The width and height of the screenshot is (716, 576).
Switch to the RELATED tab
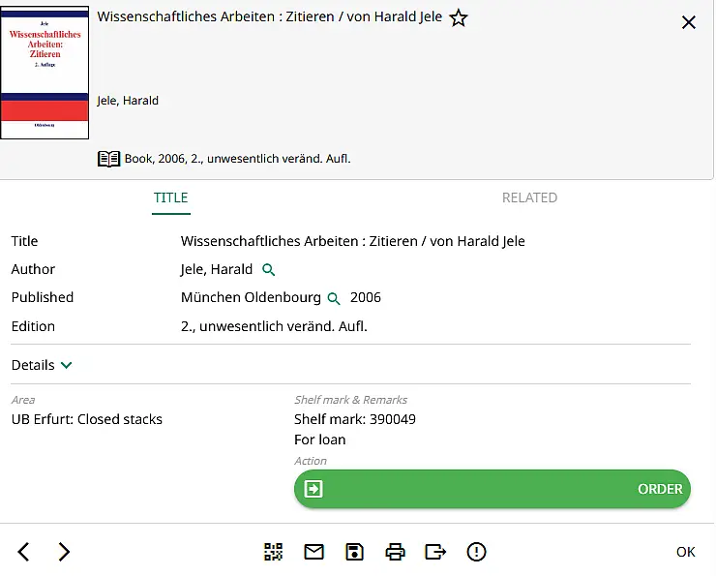click(529, 197)
